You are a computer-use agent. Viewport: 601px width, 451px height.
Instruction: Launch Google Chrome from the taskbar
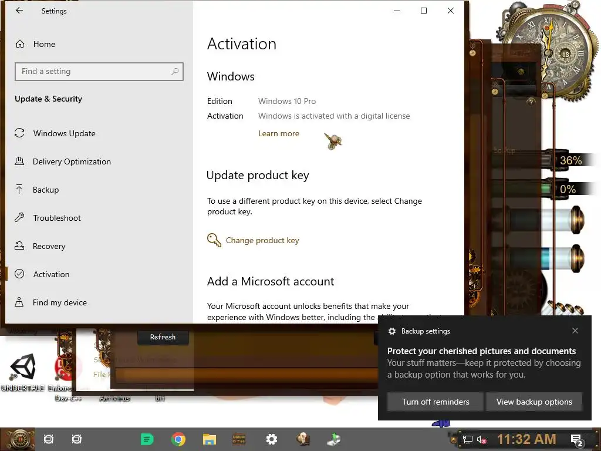tap(178, 439)
